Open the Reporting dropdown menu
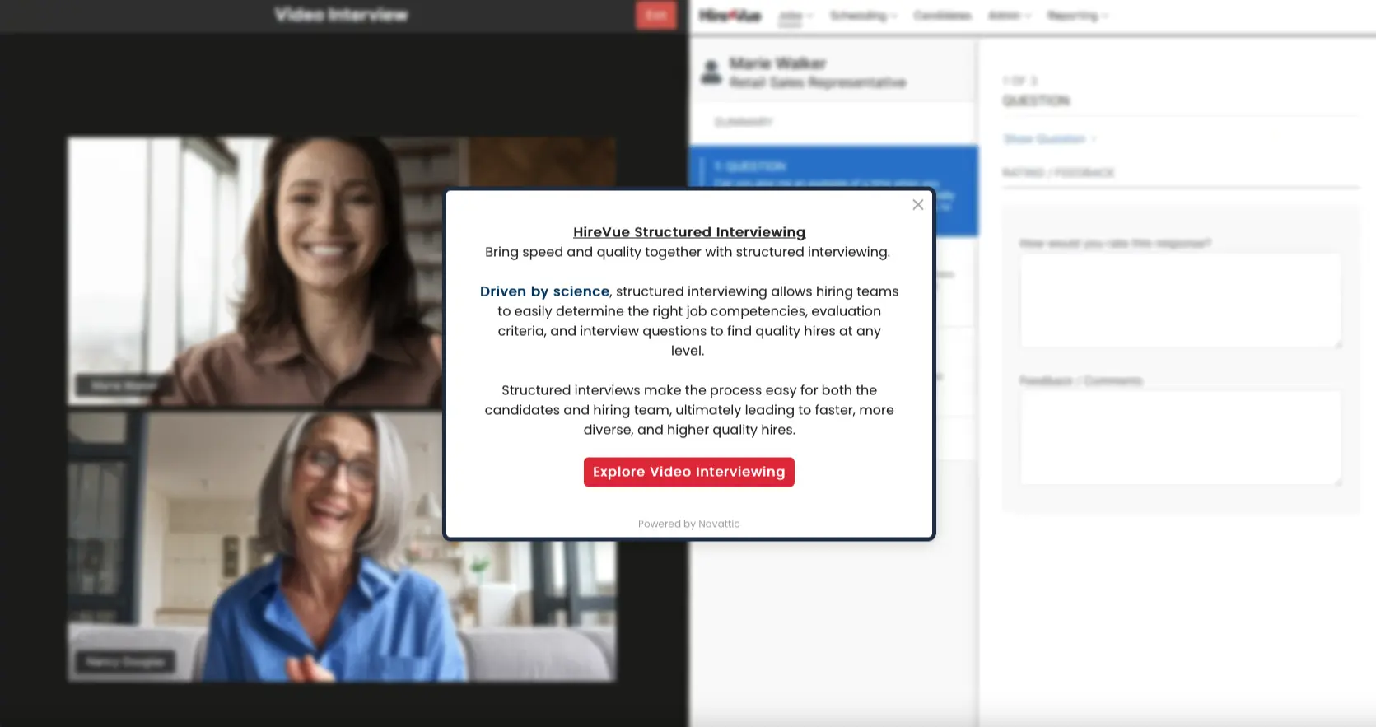 pos(1076,16)
